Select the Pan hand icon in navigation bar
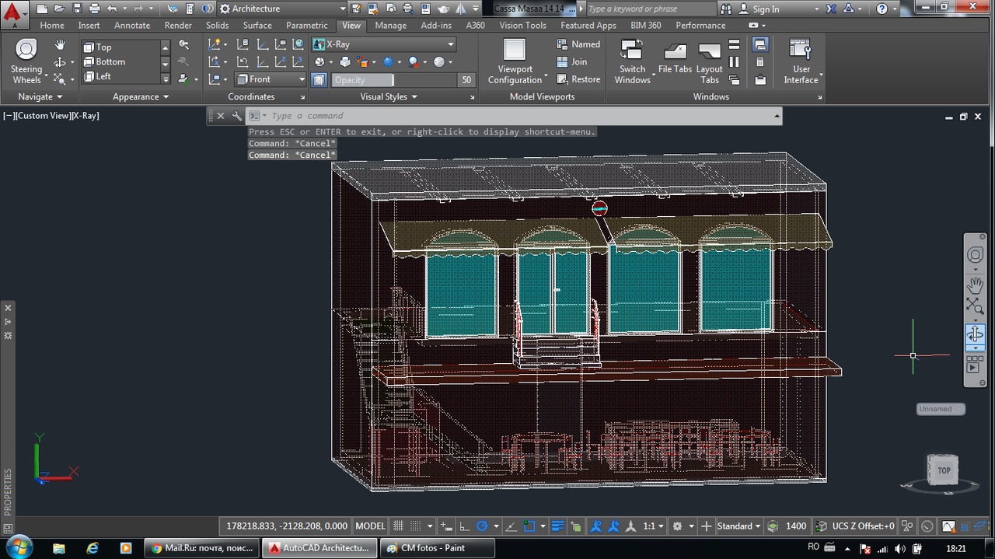This screenshot has height=559, width=995. [x=975, y=285]
